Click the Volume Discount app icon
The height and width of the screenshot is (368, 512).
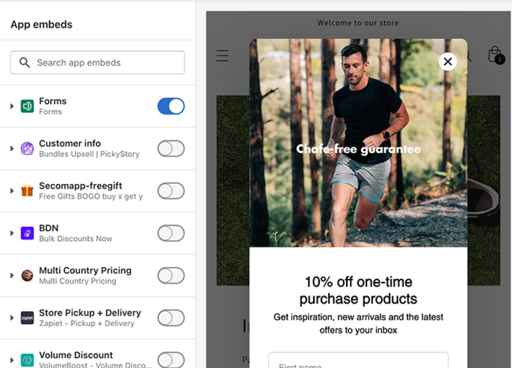click(27, 360)
